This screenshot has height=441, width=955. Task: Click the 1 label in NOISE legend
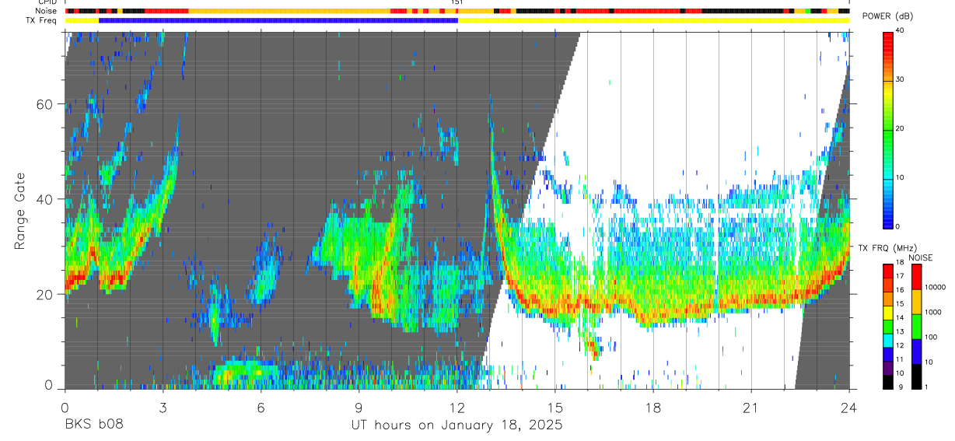(x=926, y=387)
